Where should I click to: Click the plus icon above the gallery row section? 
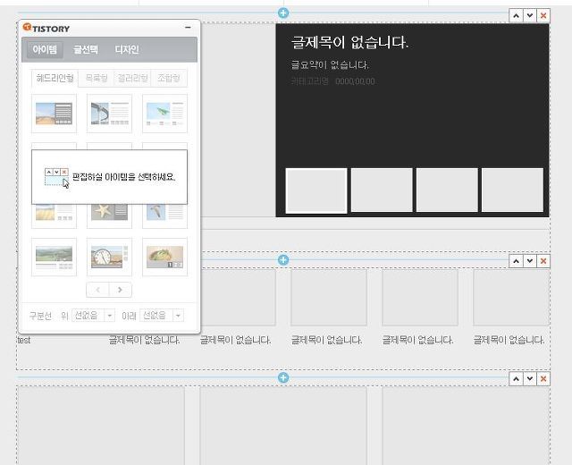pyautogui.click(x=283, y=260)
